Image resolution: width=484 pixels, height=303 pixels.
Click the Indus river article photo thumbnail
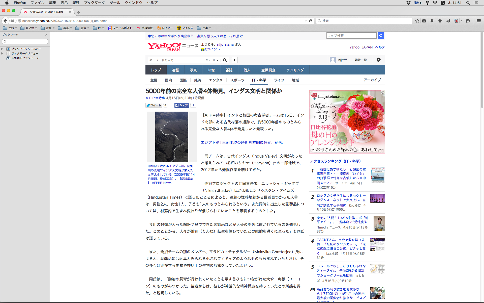click(x=172, y=137)
